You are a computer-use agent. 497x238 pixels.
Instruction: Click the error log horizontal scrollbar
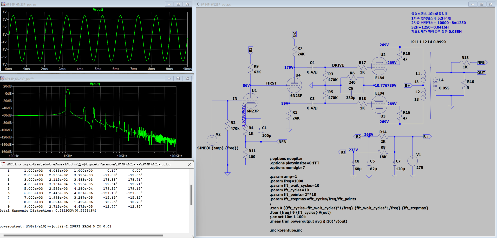coord(83,235)
